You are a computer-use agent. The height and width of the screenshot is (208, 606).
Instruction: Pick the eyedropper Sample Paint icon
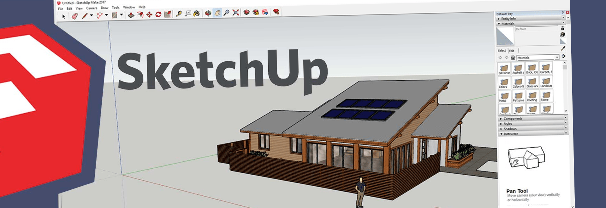pos(563,48)
